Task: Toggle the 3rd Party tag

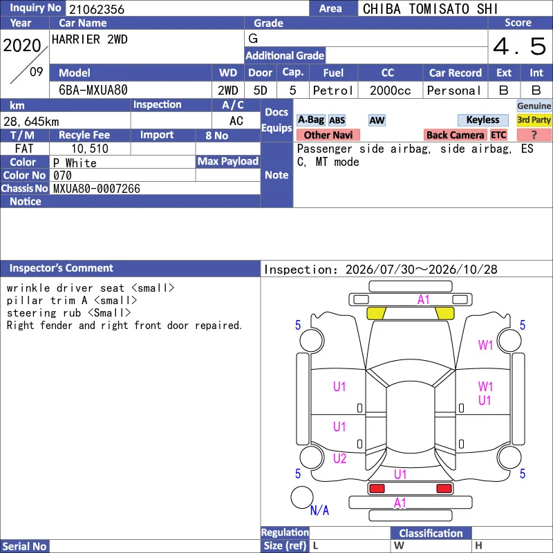Action: click(x=534, y=120)
